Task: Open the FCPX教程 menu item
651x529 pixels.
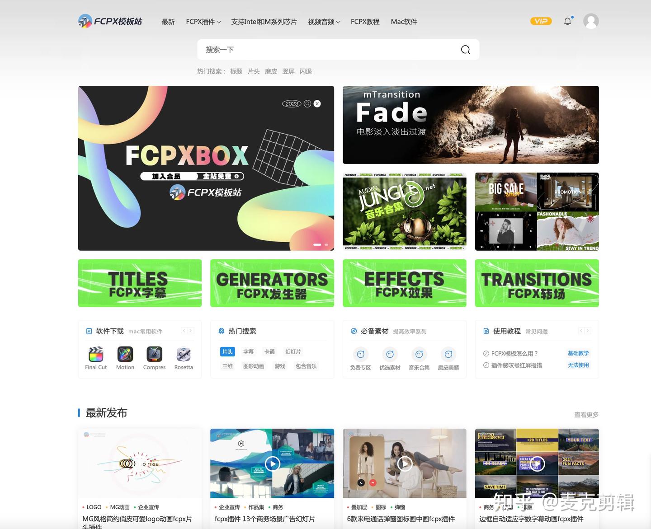Action: pyautogui.click(x=365, y=21)
